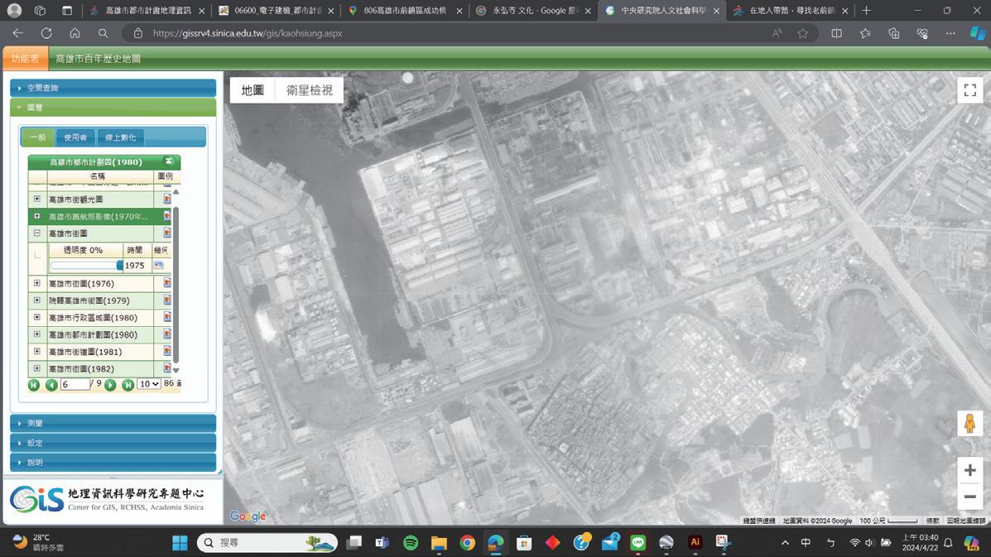Expand 設定 accordion section
Viewport: 991px width, 557px height.
113,443
